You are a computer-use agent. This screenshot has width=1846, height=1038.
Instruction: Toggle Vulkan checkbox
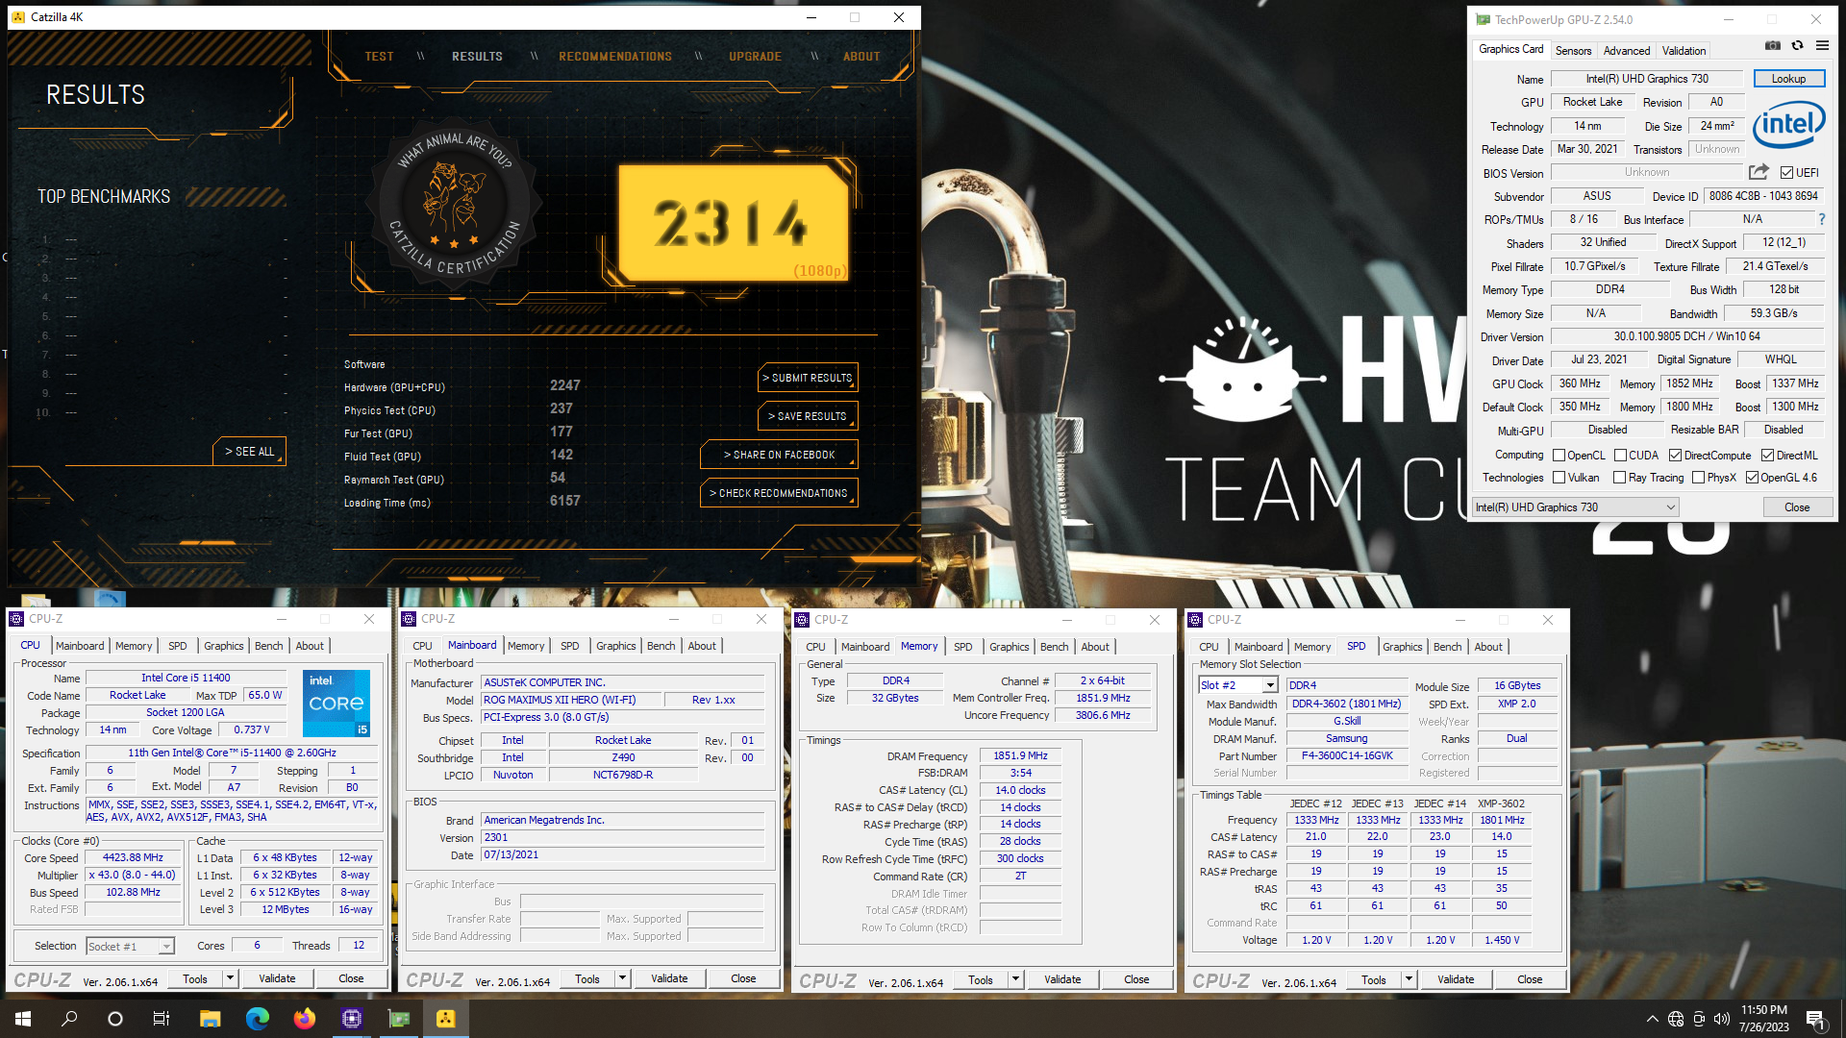pos(1559,478)
